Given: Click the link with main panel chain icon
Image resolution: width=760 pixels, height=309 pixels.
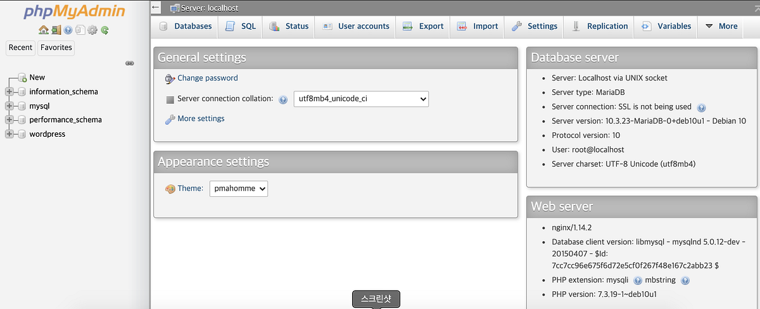Looking at the screenshot, I should [130, 63].
